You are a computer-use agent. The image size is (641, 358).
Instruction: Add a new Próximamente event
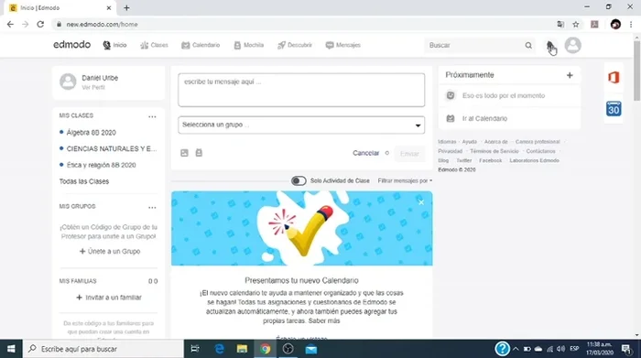[570, 75]
